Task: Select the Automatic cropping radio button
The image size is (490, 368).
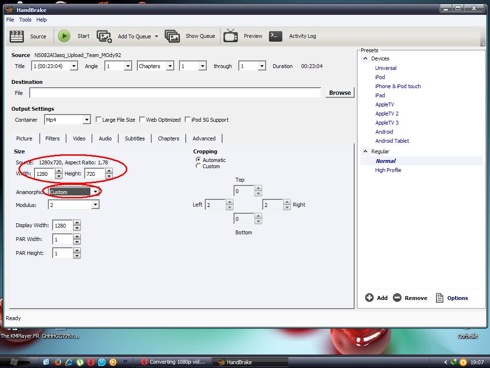Action: [x=198, y=160]
